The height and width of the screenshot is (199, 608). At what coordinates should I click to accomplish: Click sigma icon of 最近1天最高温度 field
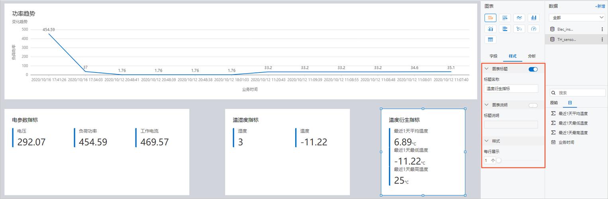coord(553,133)
